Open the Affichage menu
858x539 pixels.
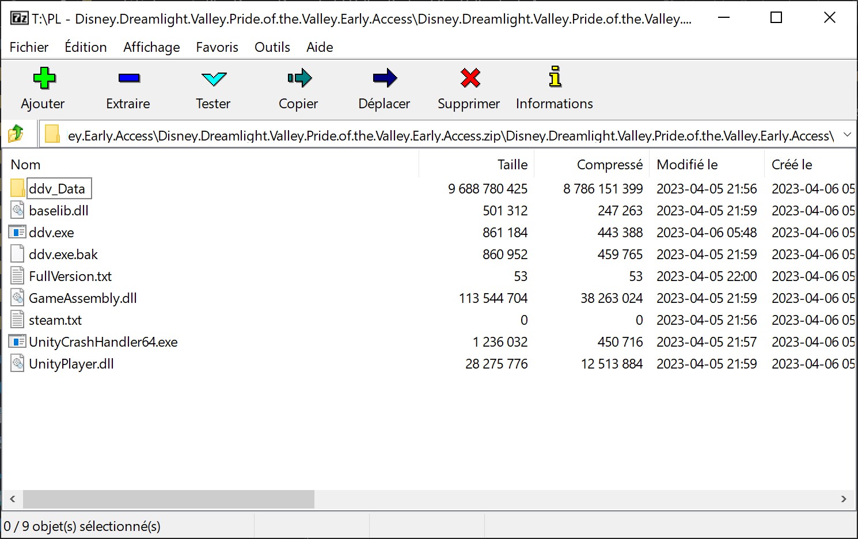[x=151, y=47]
